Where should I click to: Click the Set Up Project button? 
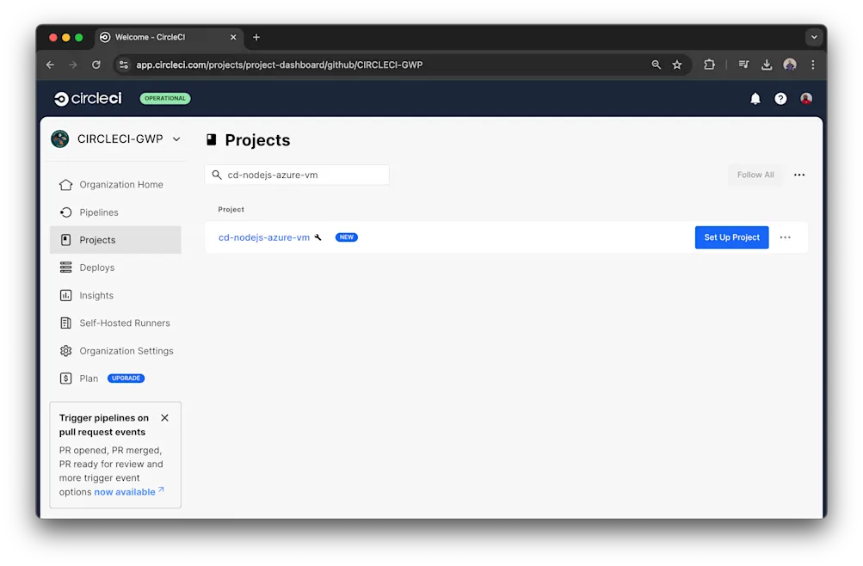730,237
